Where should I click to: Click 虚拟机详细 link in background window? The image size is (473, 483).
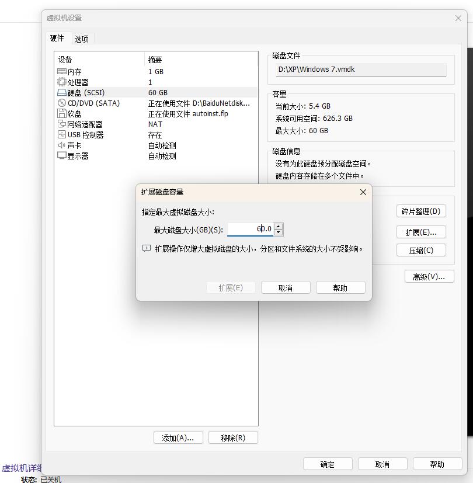(22, 468)
